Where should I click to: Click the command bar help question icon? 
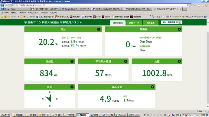pyautogui.click(x=205, y=17)
